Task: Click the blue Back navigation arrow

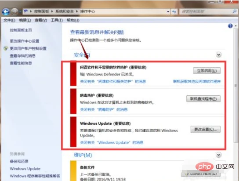Action: (6, 11)
